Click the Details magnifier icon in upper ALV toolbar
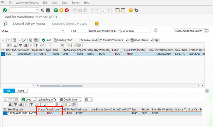 coord(8,45)
